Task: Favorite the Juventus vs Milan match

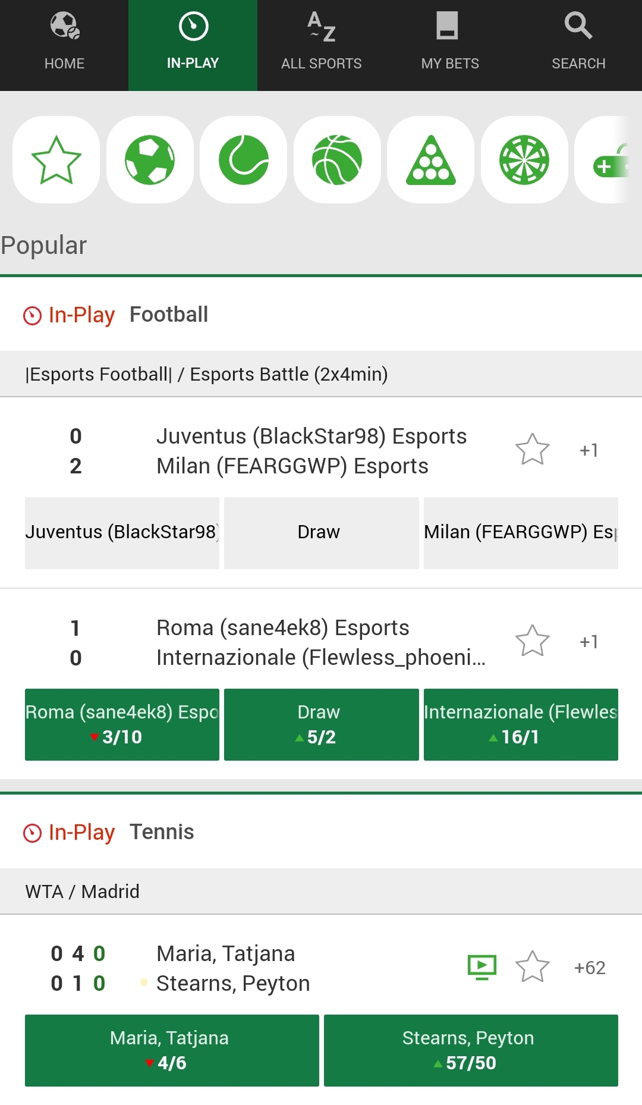Action: (533, 450)
